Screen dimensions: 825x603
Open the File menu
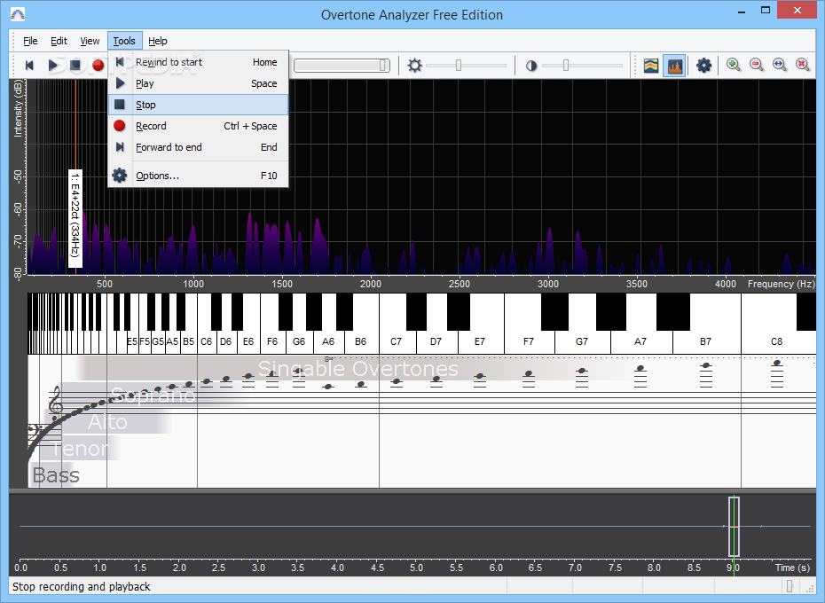pos(30,41)
